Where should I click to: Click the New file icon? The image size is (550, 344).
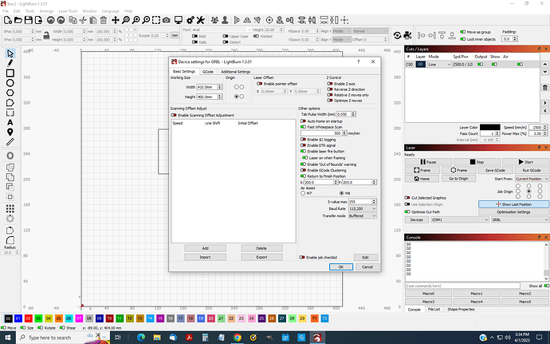pos(7,21)
